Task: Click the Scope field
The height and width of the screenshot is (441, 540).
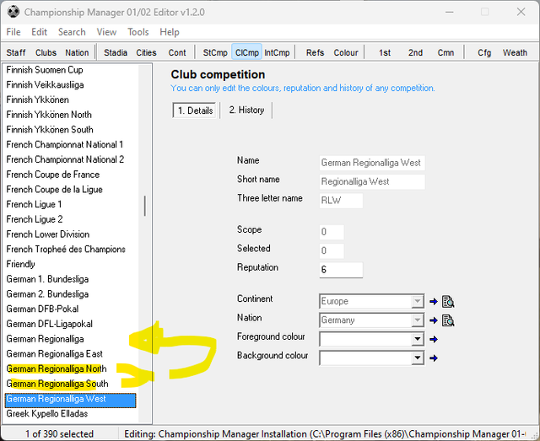Action: click(332, 232)
